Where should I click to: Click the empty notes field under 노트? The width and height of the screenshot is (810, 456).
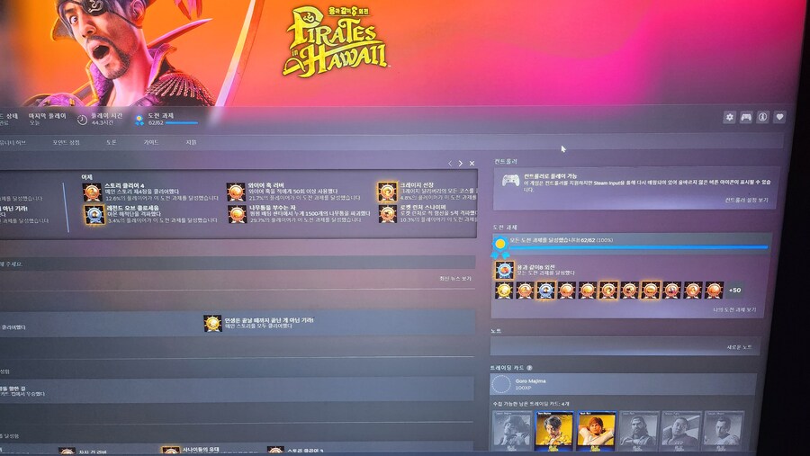(x=625, y=346)
